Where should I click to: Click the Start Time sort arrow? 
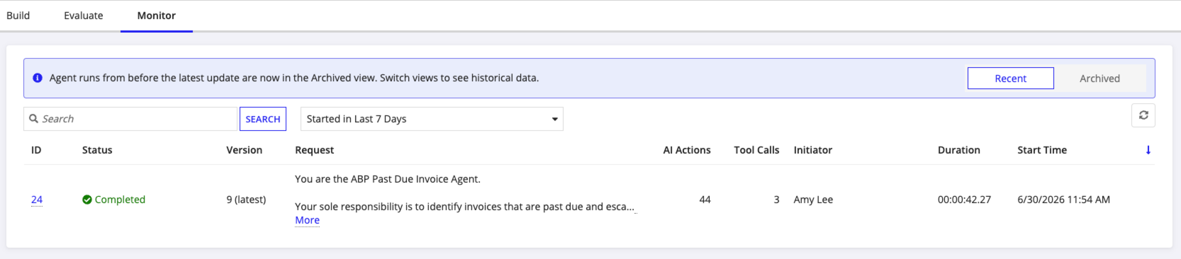tap(1148, 150)
